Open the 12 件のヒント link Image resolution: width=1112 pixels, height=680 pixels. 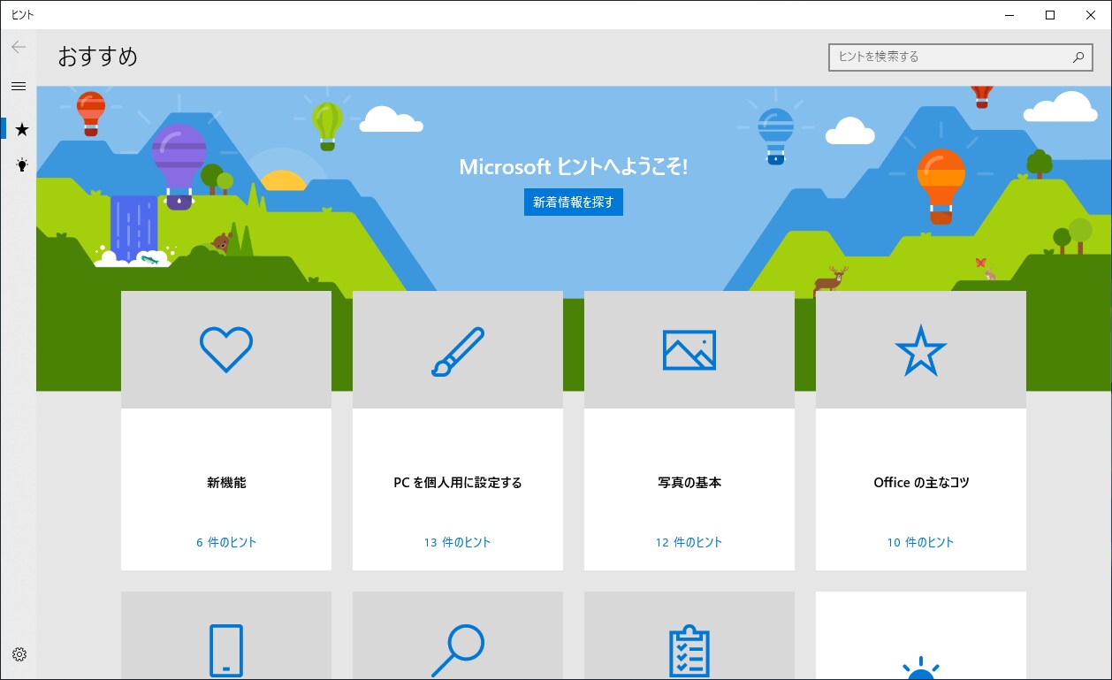(x=689, y=542)
